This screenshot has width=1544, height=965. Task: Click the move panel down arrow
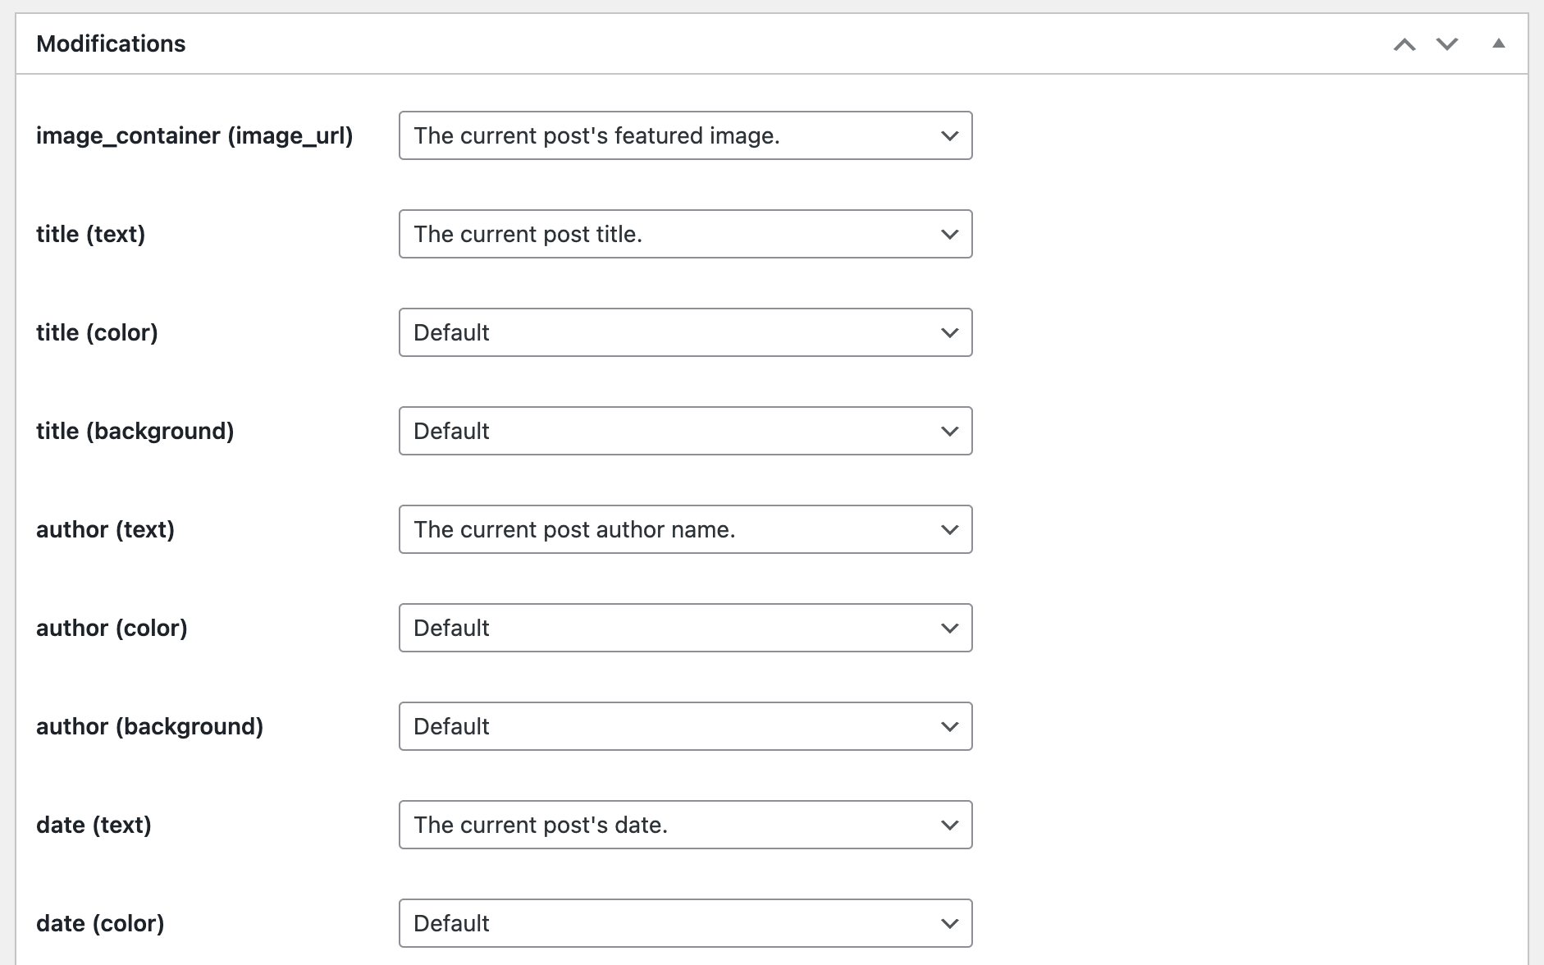pyautogui.click(x=1446, y=44)
